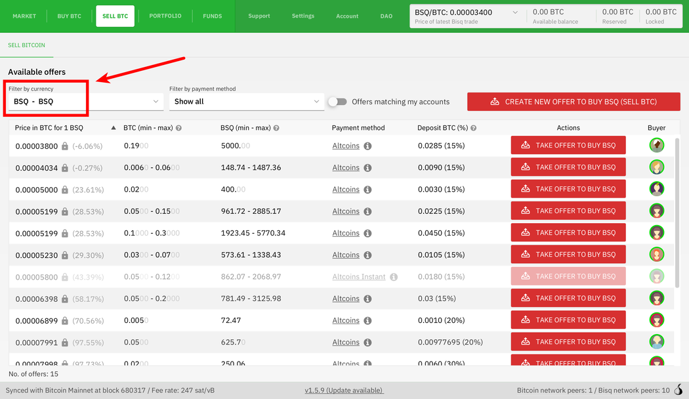Click the Bisq logo icon in the status bar
Image resolution: width=689 pixels, height=399 pixels.
(x=678, y=390)
